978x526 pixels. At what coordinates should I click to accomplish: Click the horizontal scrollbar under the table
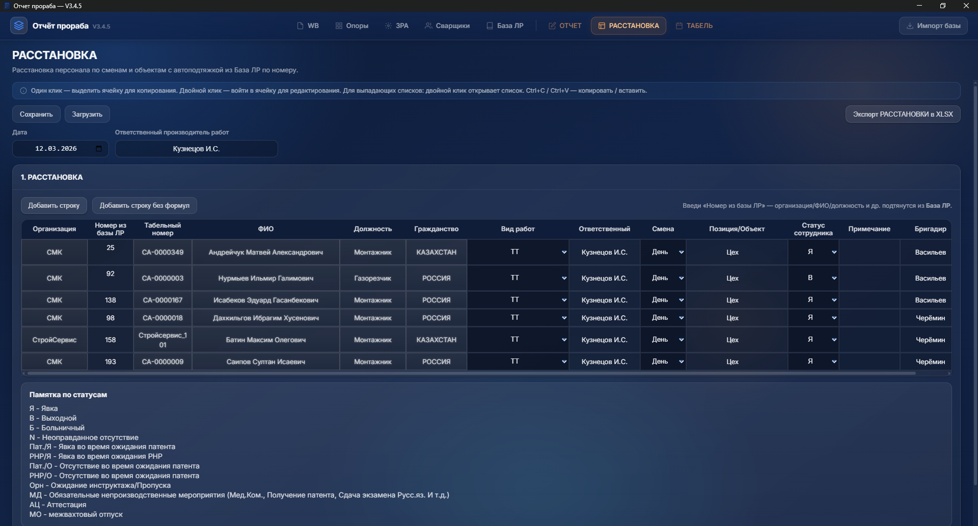click(x=471, y=373)
